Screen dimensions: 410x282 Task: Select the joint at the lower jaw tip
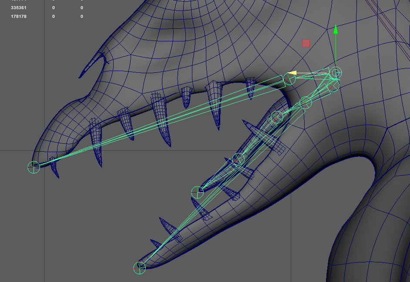[x=139, y=267]
